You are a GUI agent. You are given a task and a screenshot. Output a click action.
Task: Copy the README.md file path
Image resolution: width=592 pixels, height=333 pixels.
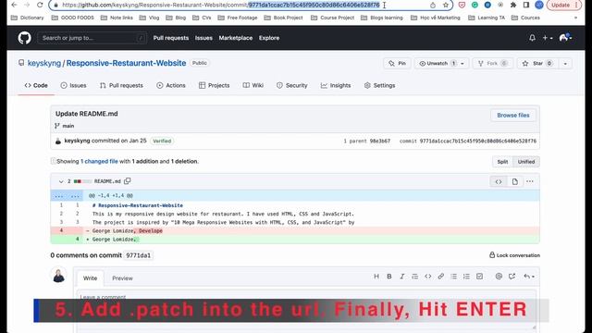click(128, 181)
